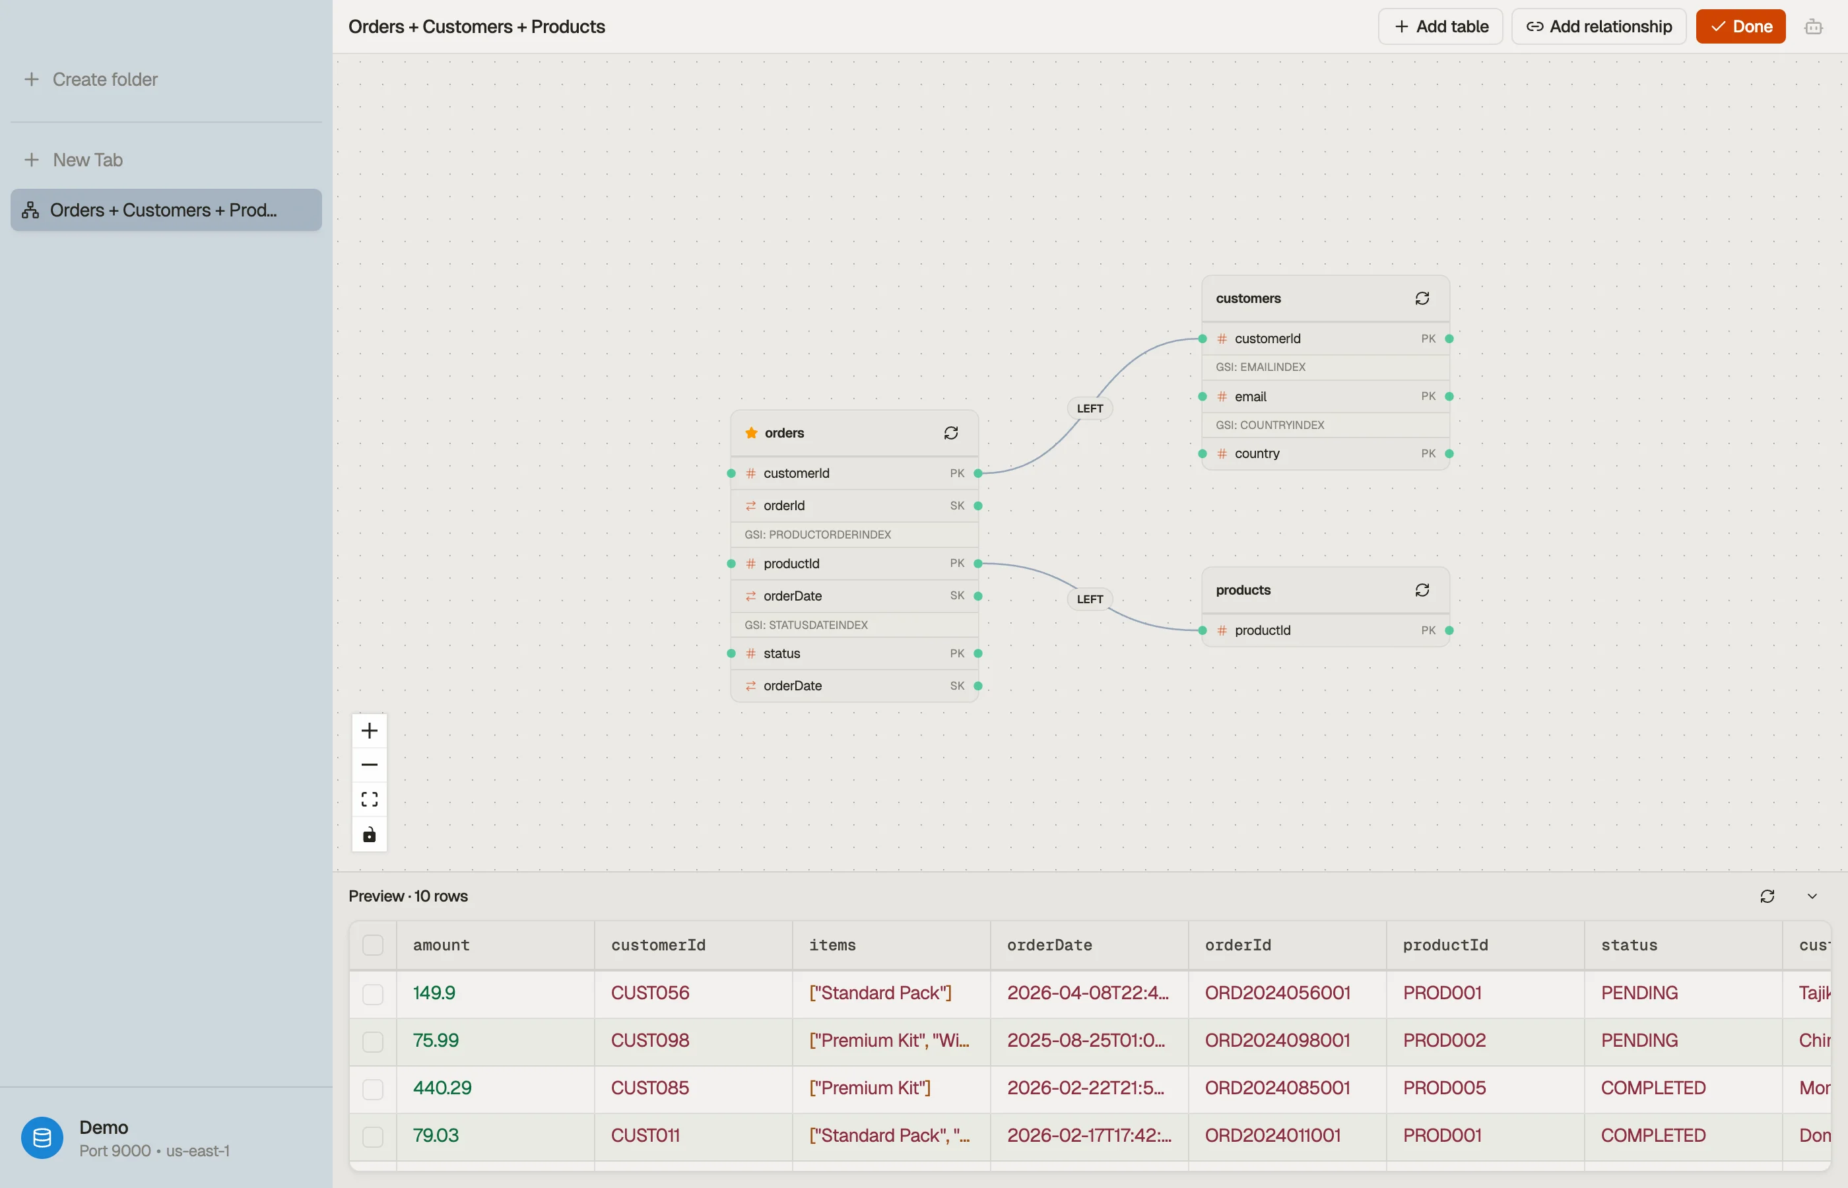This screenshot has width=1848, height=1188.
Task: Click right connector dot of customers country
Action: point(1449,453)
